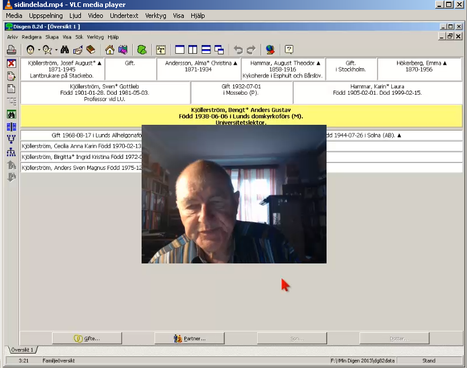
Task: Click the calendar icon in the toolbar
Action: pyautogui.click(x=161, y=50)
